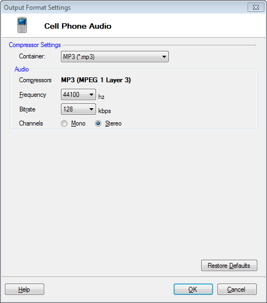Open the Container dropdown showing MP3 (*.mp3)

click(115, 57)
